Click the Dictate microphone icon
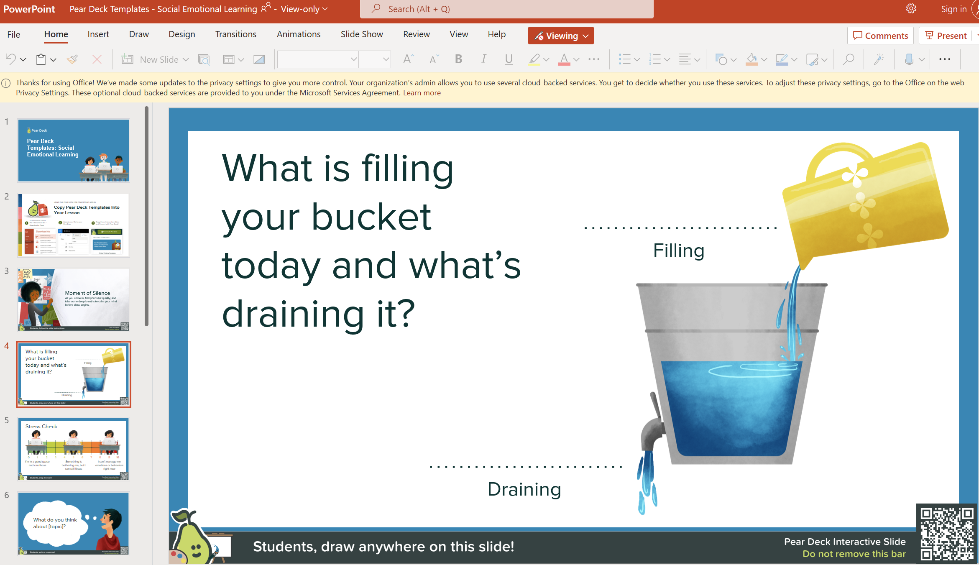This screenshot has height=565, width=979. [909, 59]
